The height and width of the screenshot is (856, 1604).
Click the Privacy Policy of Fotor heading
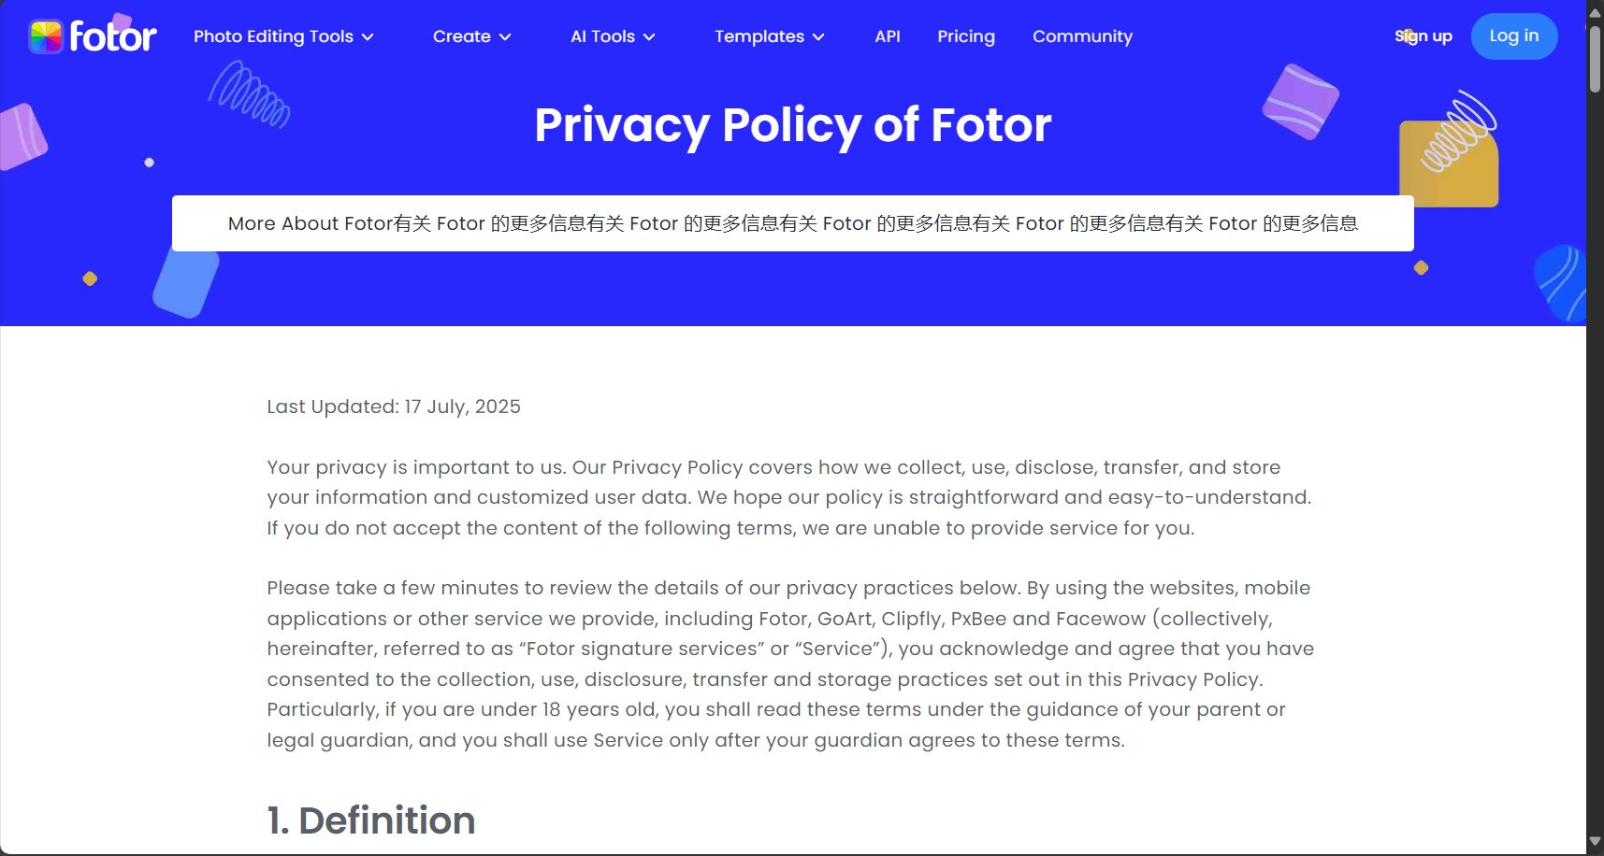point(793,125)
